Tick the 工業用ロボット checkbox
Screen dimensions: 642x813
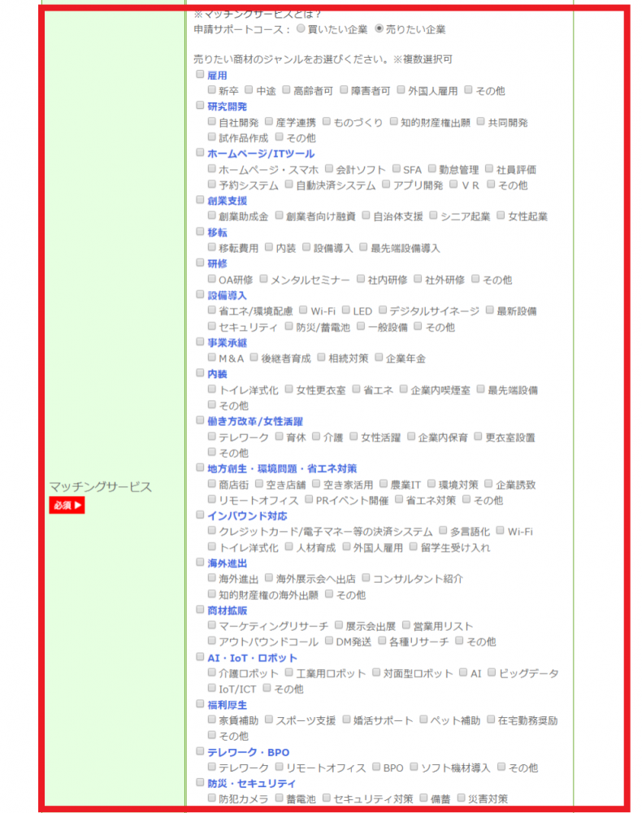pos(288,672)
